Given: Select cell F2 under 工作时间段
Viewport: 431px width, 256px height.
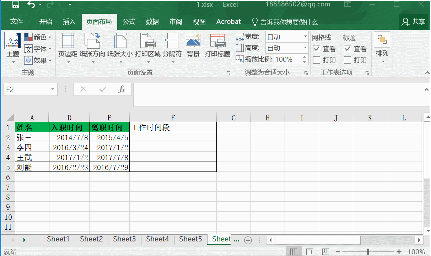Looking at the screenshot, I should click(x=173, y=137).
